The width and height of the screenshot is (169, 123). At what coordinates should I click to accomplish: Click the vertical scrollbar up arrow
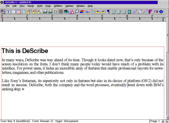(x=168, y=16)
